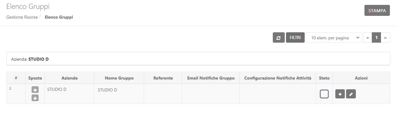This screenshot has width=400, height=117.
Task: Open the elements per page dropdown
Action: (x=334, y=38)
